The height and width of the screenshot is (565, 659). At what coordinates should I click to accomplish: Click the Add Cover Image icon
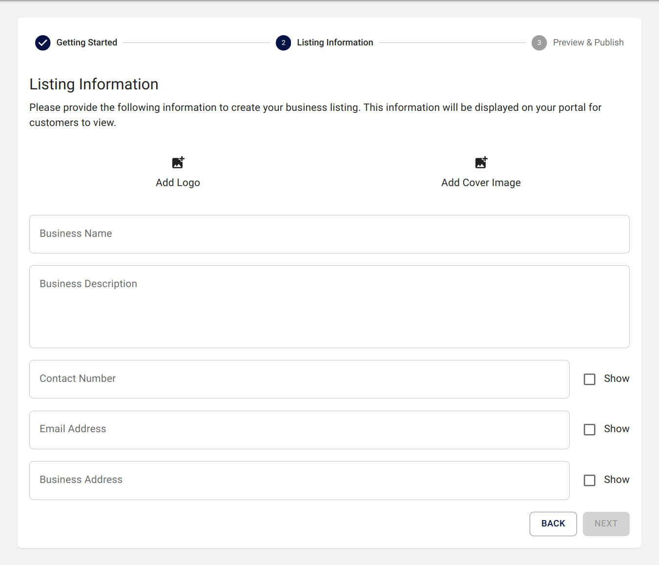point(481,163)
